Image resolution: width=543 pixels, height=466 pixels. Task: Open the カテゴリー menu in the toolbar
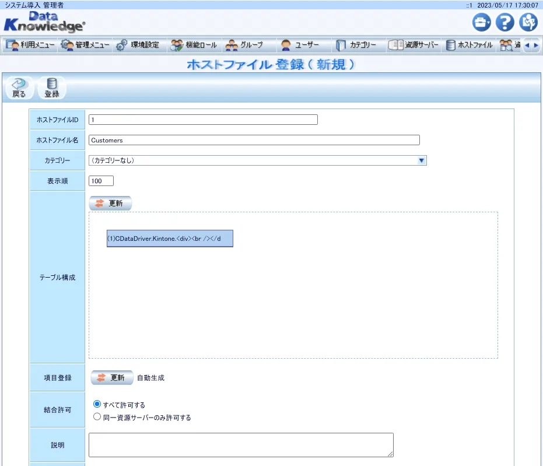[x=358, y=45]
